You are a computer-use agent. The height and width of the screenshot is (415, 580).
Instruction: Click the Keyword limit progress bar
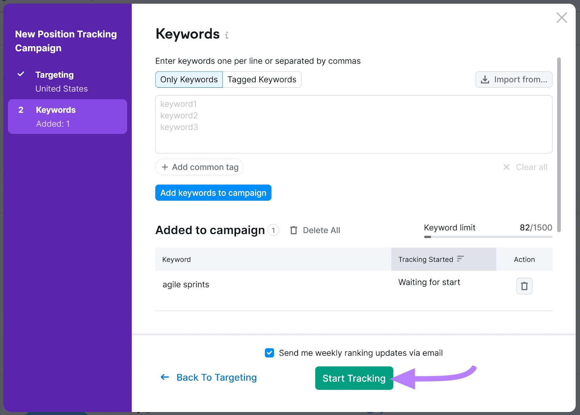point(488,237)
